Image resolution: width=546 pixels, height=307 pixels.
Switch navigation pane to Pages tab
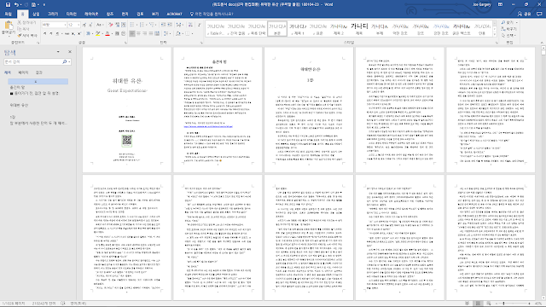pos(23,72)
